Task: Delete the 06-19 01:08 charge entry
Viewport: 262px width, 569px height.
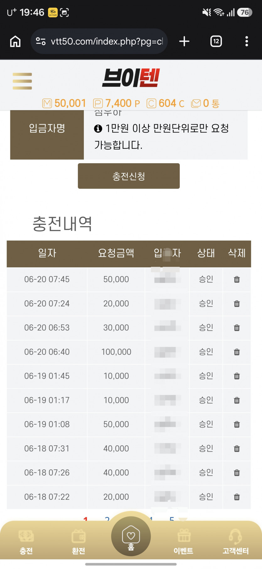Action: point(237,424)
